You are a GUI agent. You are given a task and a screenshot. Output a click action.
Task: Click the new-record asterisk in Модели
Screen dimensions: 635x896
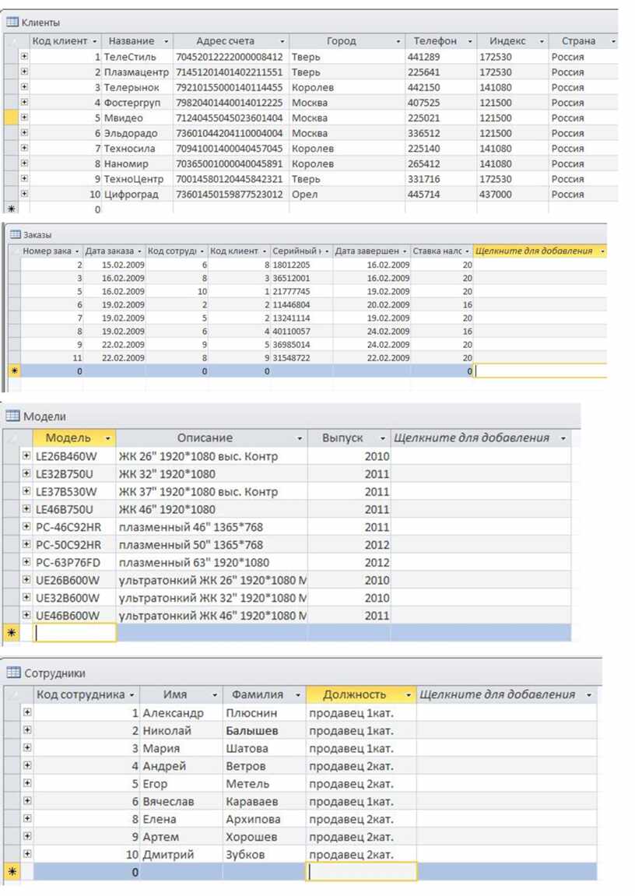coord(12,633)
